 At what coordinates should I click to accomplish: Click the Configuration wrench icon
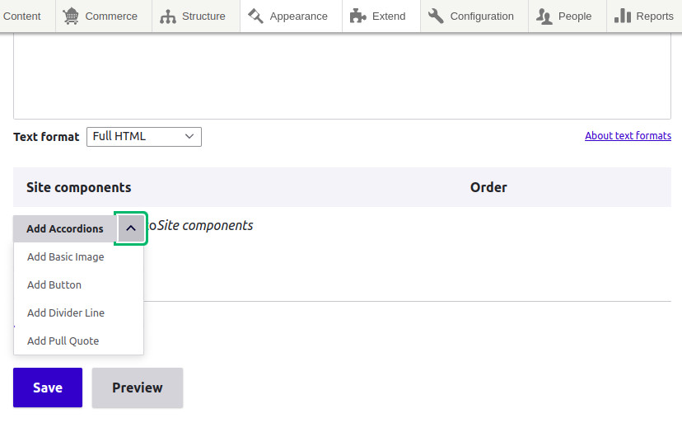[436, 16]
